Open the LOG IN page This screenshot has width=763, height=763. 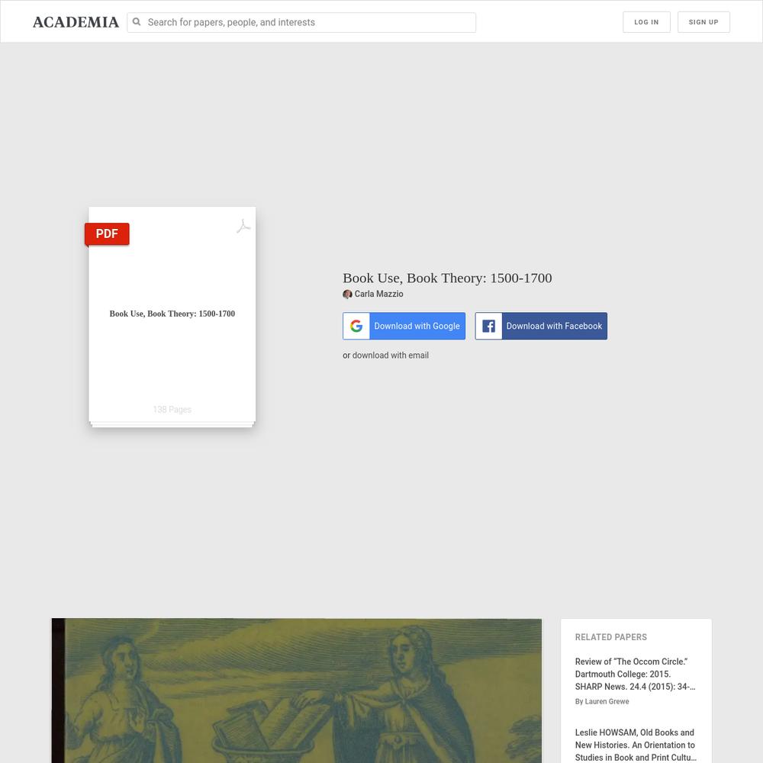(646, 22)
